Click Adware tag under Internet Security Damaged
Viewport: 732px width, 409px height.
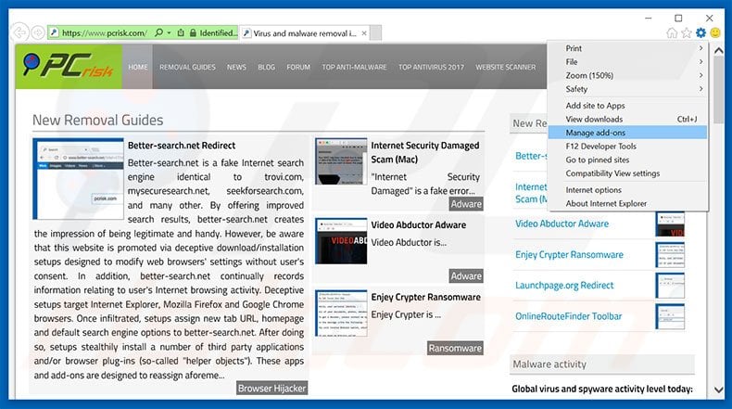pyautogui.click(x=466, y=204)
